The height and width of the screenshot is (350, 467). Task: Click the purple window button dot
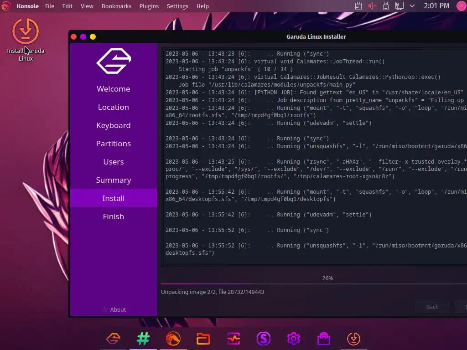pos(83,36)
